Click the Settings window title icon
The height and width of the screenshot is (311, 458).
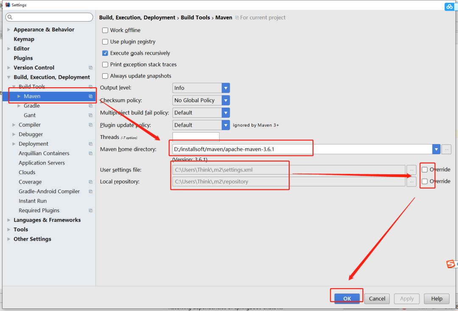click(x=8, y=5)
